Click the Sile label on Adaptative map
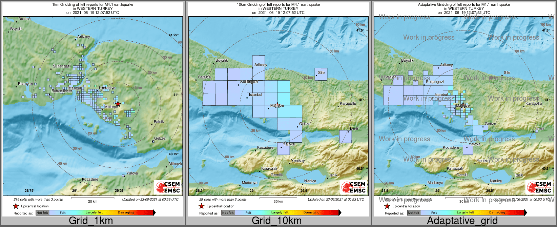This screenshot has width=557, height=227. pyautogui.click(x=507, y=73)
